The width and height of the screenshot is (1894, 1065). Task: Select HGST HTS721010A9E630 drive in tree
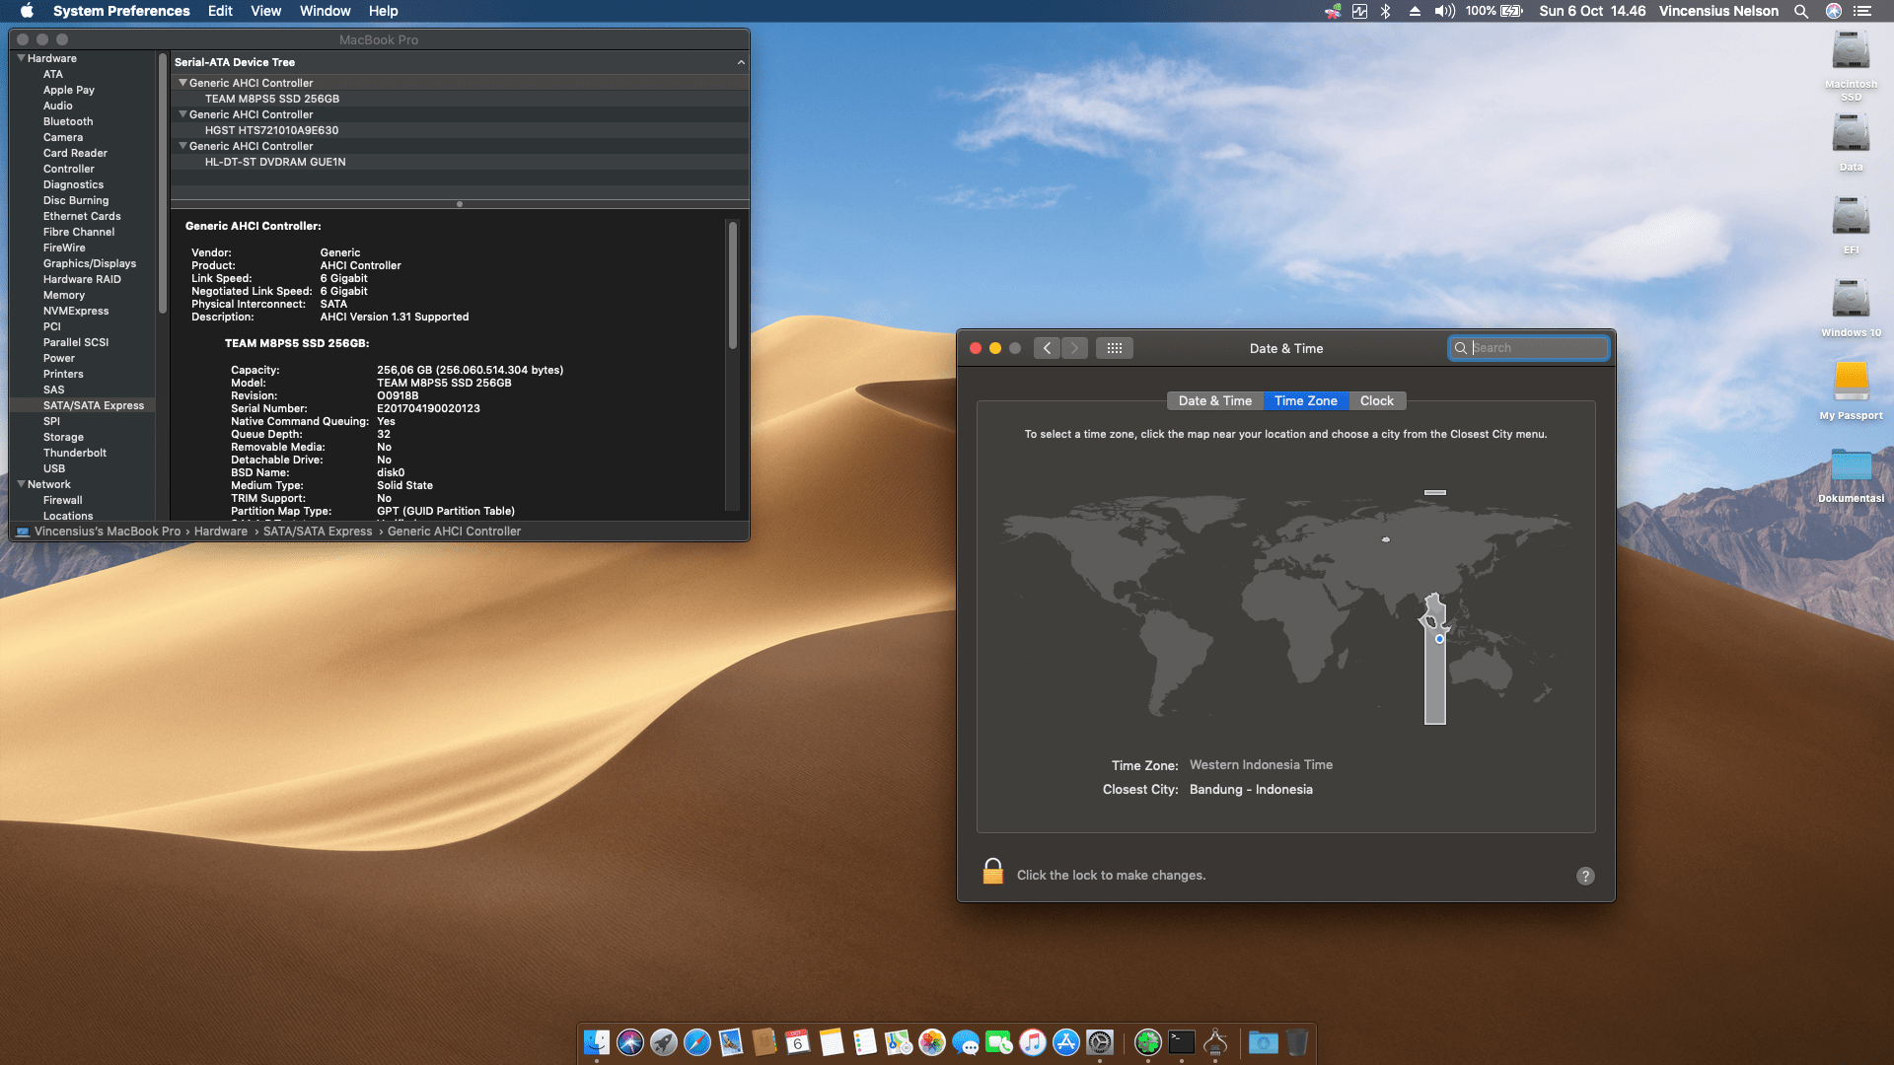(x=271, y=130)
